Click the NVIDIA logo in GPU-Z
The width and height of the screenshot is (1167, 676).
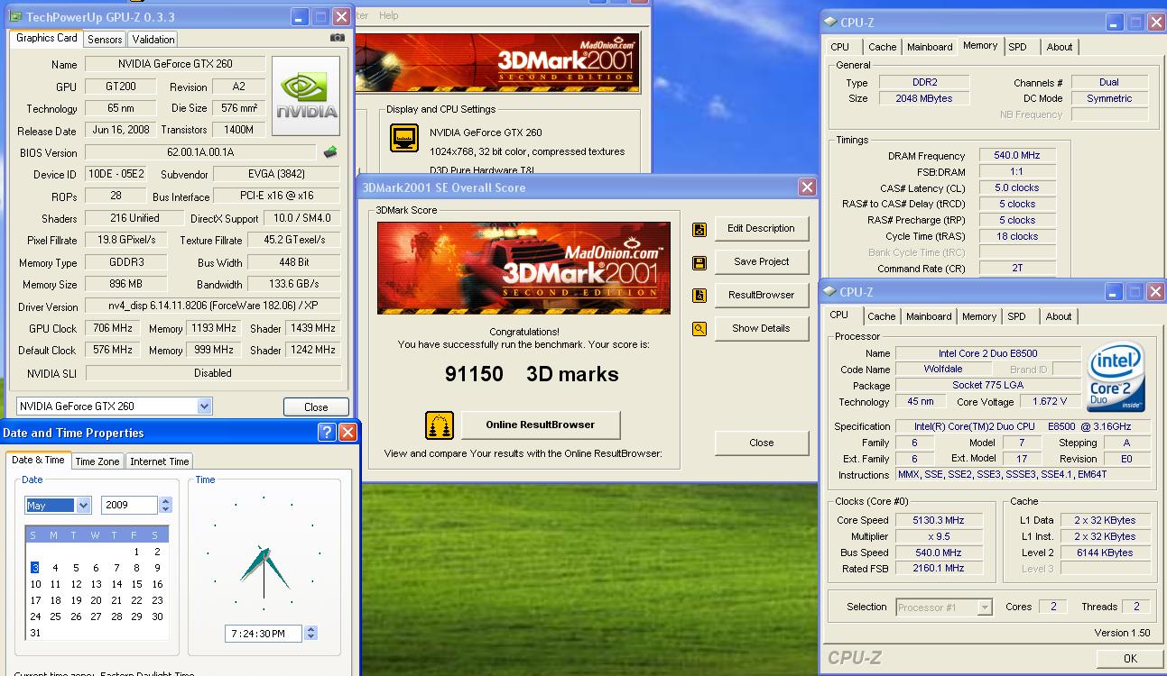point(306,96)
